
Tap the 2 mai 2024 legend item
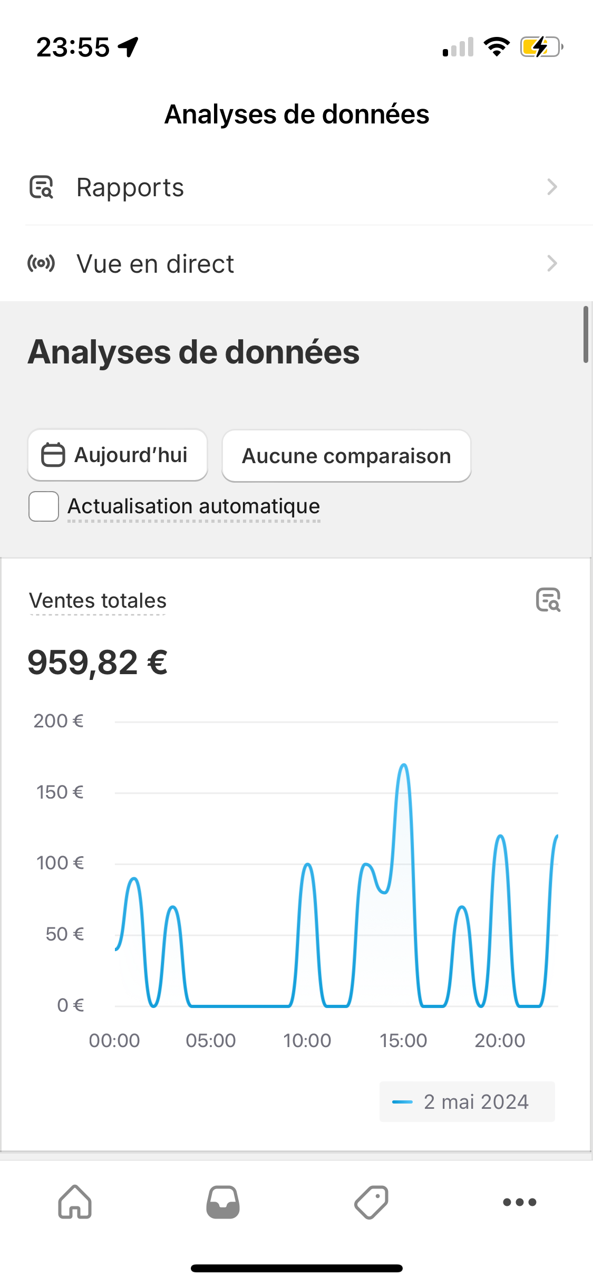tap(467, 1101)
